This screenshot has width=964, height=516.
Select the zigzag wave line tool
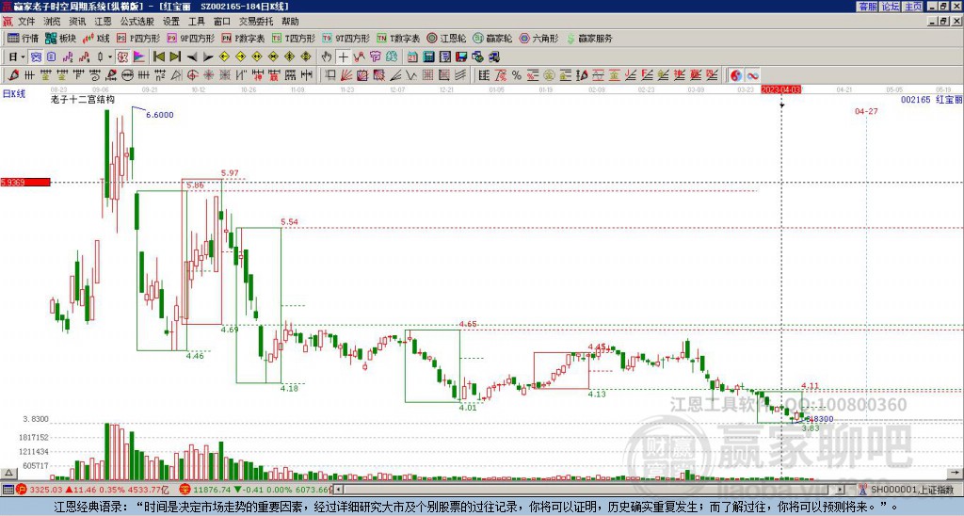click(x=411, y=75)
